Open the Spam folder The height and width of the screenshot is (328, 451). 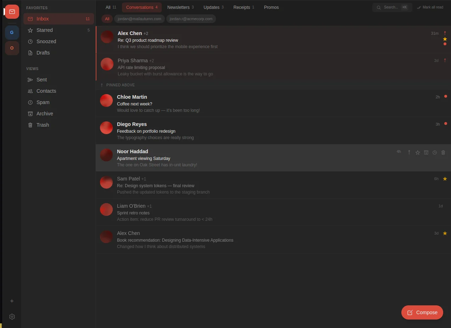tap(43, 102)
